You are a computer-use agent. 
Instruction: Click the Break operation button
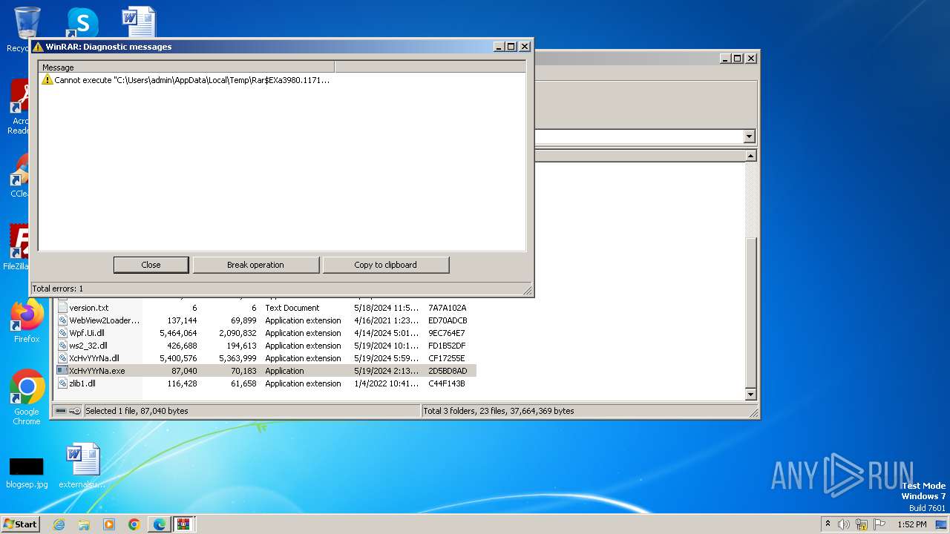pos(255,265)
